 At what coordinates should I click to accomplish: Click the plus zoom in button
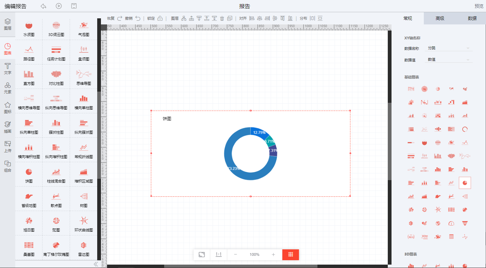[273, 254]
